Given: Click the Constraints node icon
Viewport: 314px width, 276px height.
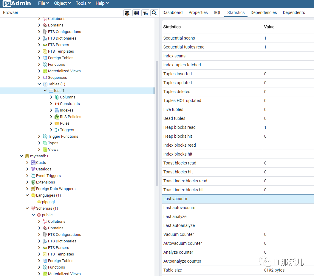Looking at the screenshot, I should [x=57, y=104].
